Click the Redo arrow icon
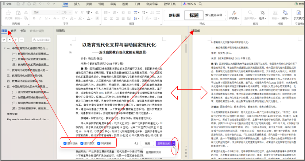Screen dimensions: 305x161 49,4
